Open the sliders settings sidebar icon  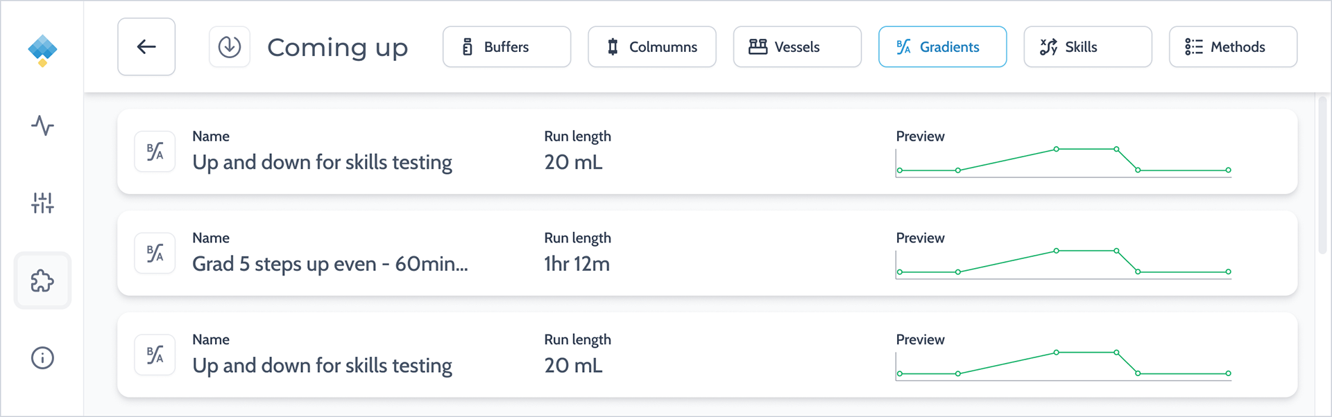(42, 203)
